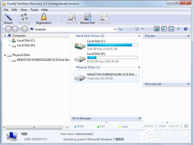Click the save floppy disk icon
Viewport: 193px width, 145px height.
click(x=171, y=29)
